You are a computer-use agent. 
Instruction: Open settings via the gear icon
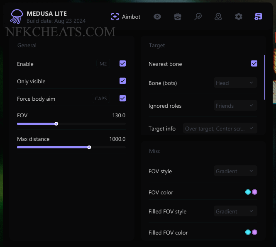238,17
